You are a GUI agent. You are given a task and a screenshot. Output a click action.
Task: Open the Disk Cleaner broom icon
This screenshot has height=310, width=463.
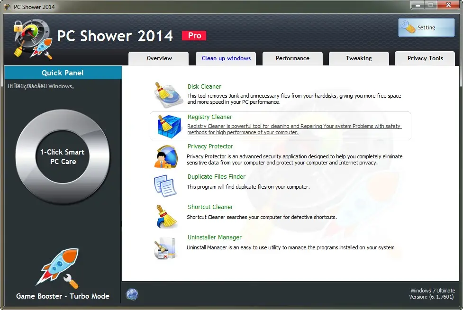coord(169,95)
